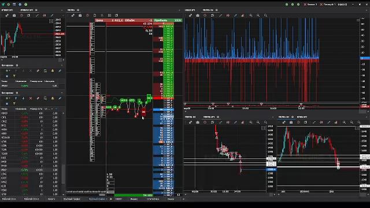Open the add dropdown in upper quotes panel toolbar
This screenshot has width=370, height=208.
pyautogui.click(x=8, y=70)
